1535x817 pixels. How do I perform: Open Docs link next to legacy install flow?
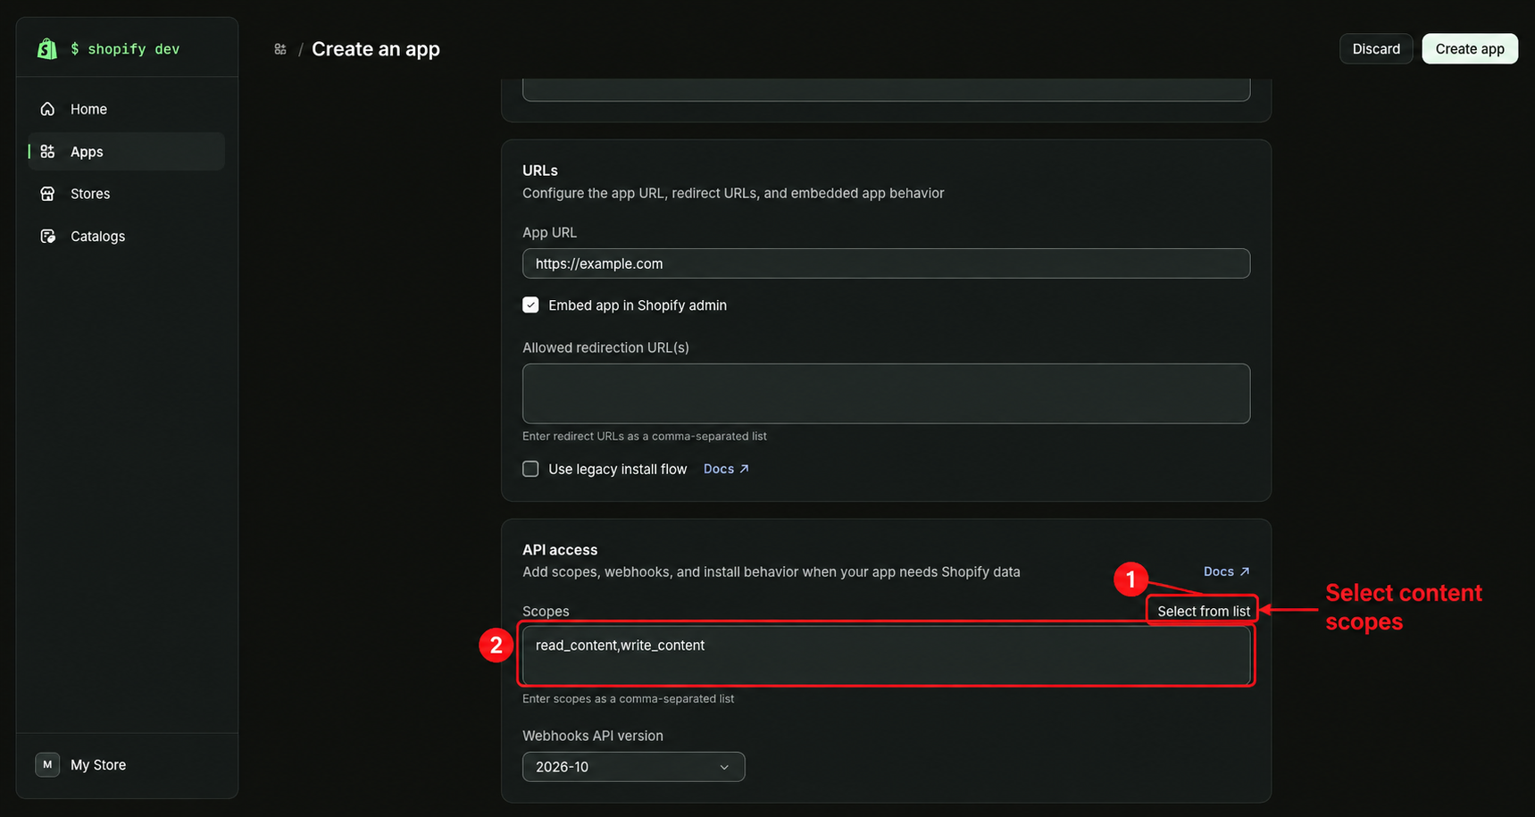coord(726,469)
